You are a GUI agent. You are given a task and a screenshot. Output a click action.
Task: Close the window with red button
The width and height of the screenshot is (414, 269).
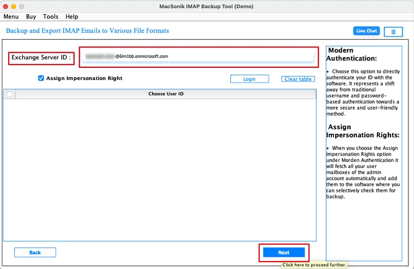click(x=5, y=6)
